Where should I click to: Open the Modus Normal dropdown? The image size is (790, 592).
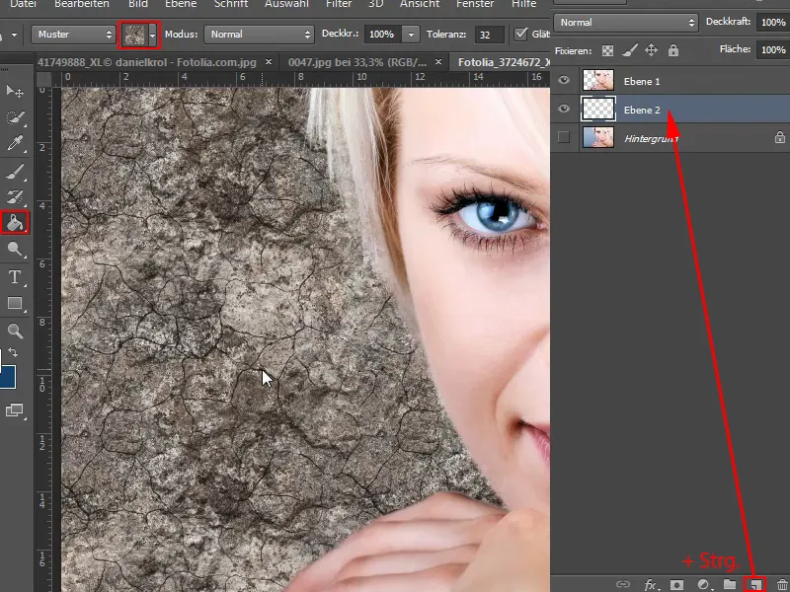pyautogui.click(x=259, y=35)
